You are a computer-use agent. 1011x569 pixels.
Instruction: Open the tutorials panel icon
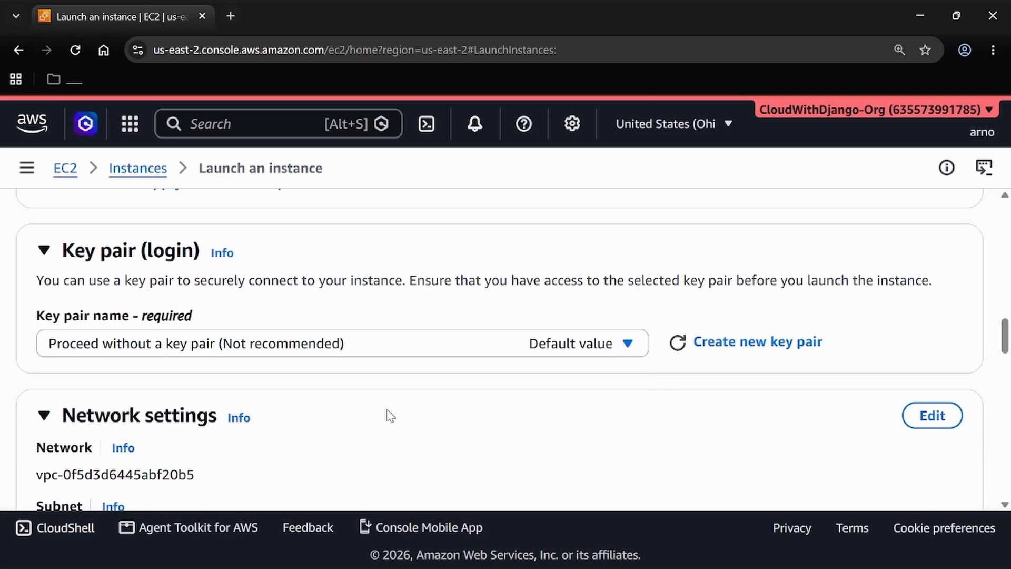[984, 168]
